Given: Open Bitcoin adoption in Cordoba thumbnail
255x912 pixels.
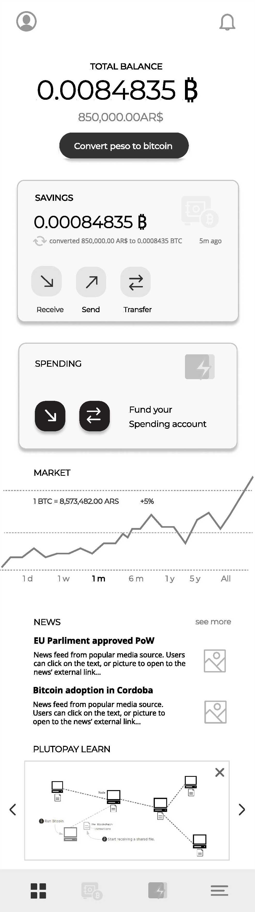Looking at the screenshot, I should tap(215, 712).
